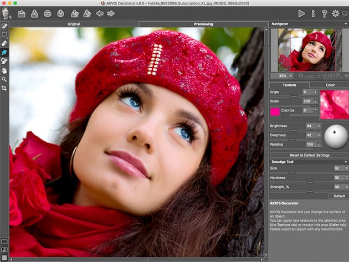Open the program info icon
The image size is (349, 262).
point(313,13)
